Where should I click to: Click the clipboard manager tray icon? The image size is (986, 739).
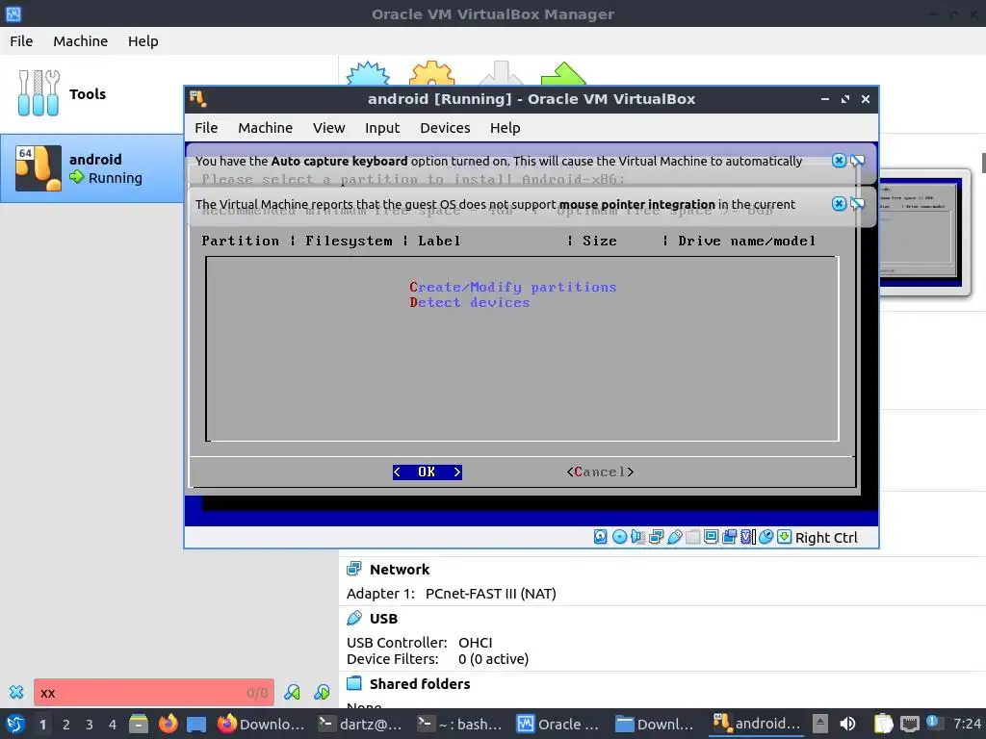884,724
